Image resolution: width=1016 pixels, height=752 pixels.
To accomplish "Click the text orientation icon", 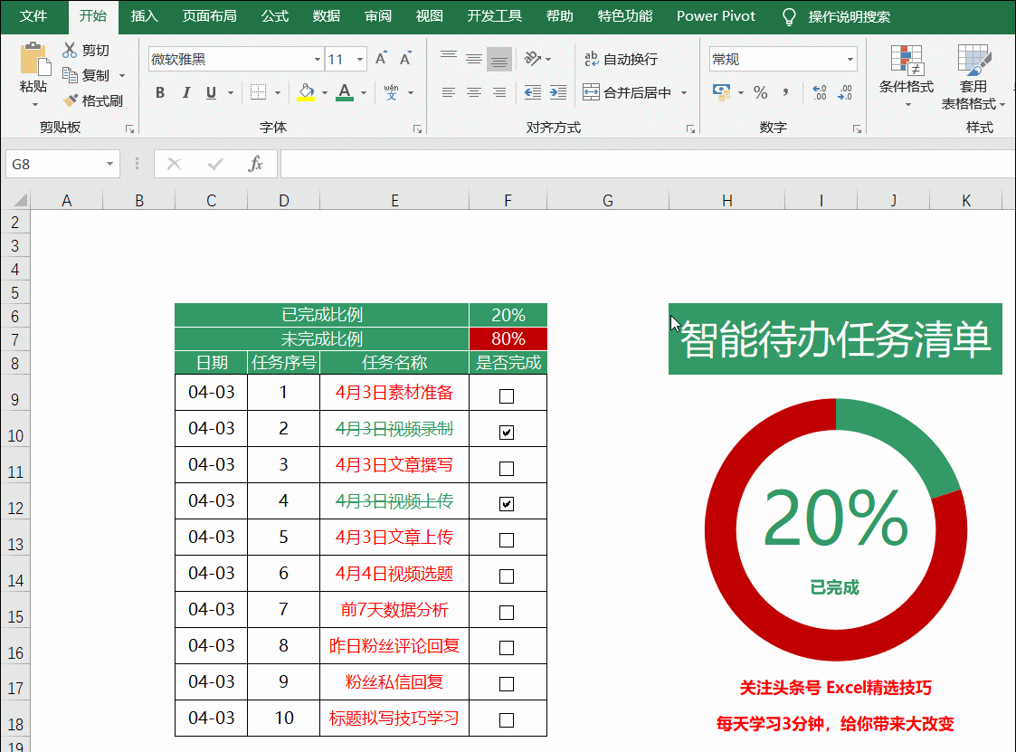I will (x=533, y=59).
